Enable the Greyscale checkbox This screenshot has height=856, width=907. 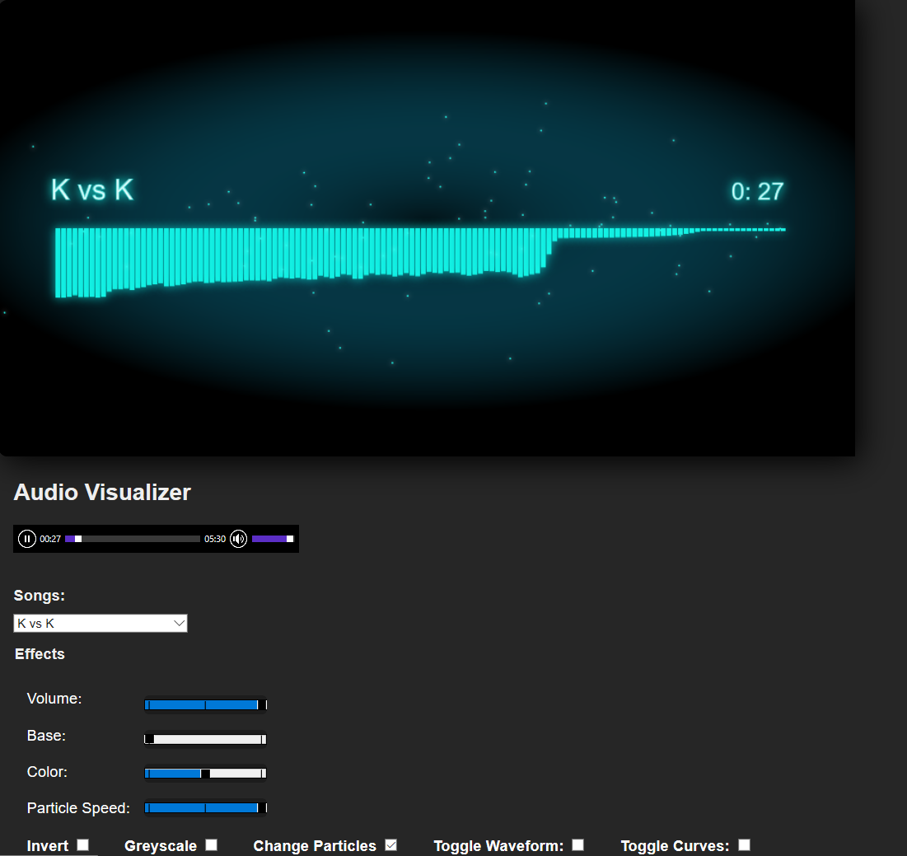tap(212, 844)
